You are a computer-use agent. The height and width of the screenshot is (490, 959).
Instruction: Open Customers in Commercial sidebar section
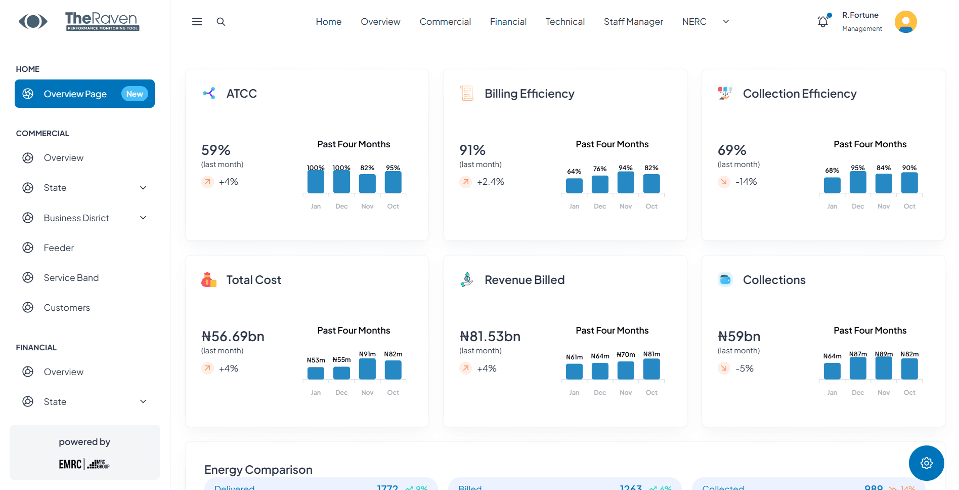tap(67, 307)
